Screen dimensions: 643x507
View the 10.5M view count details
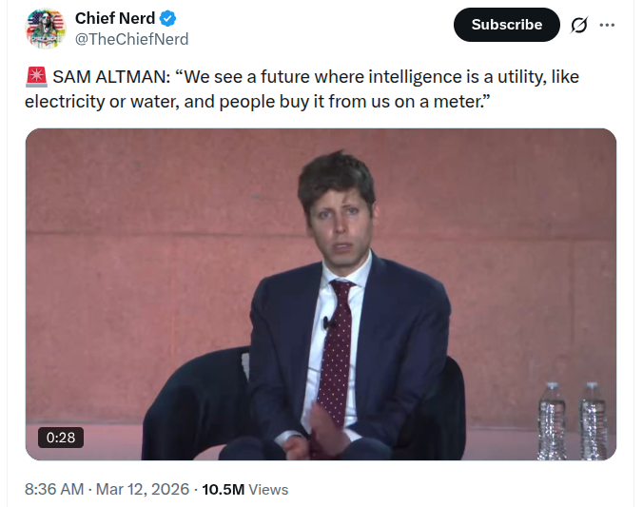click(224, 489)
